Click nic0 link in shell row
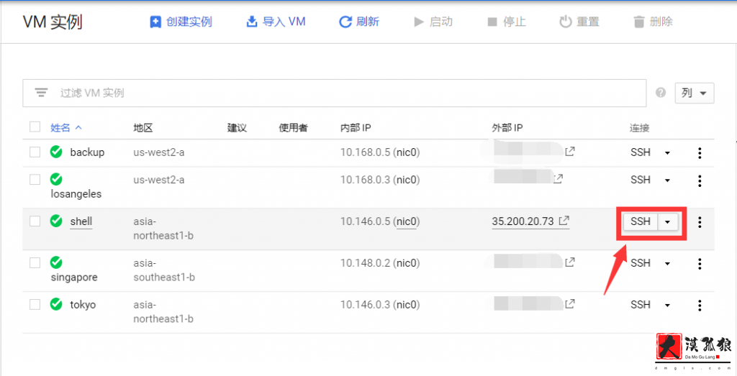This screenshot has height=376, width=737. (407, 221)
